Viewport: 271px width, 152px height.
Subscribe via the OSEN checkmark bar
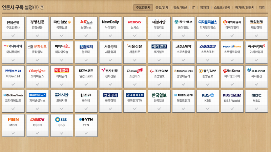point(37,133)
